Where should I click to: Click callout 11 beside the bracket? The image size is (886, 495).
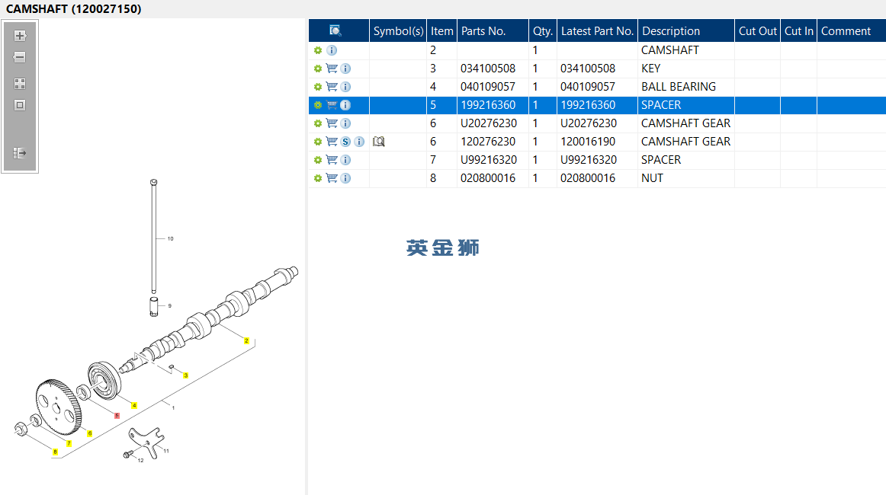click(x=166, y=451)
